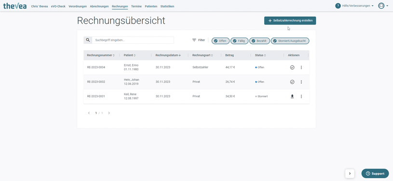Open Chris' thevea menu item
The width and height of the screenshot is (393, 181).
40,6
